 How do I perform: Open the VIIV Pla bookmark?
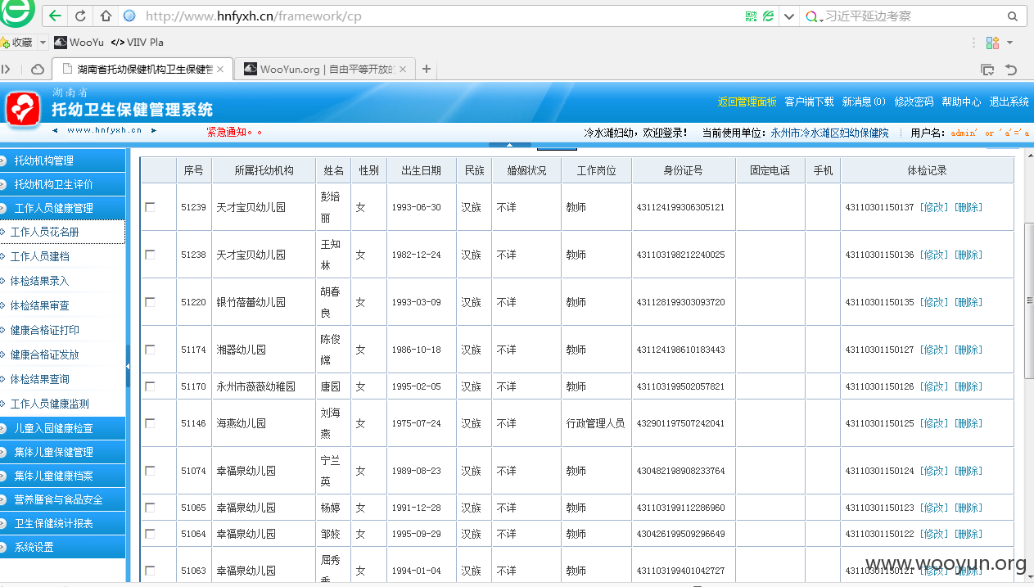coord(137,42)
